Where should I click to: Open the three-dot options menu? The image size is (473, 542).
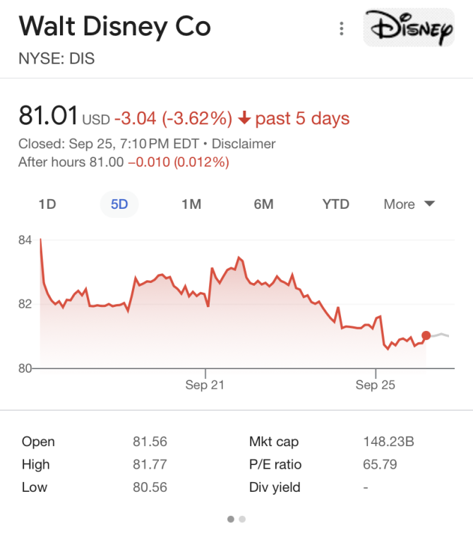coord(342,28)
